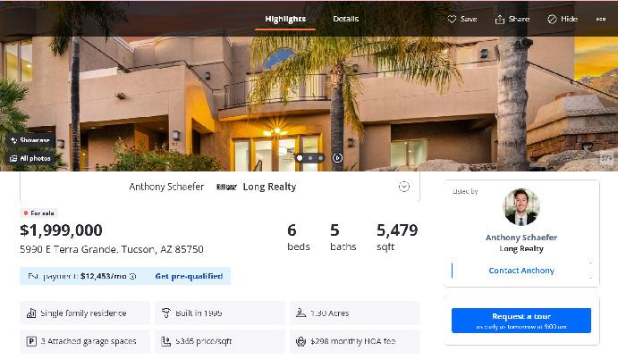This screenshot has width=618, height=359.
Task: Play the photo slideshow
Action: 337,158
